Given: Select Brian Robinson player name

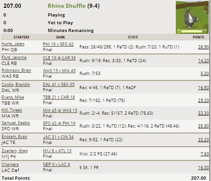Looking at the screenshot, I should click(x=16, y=70).
